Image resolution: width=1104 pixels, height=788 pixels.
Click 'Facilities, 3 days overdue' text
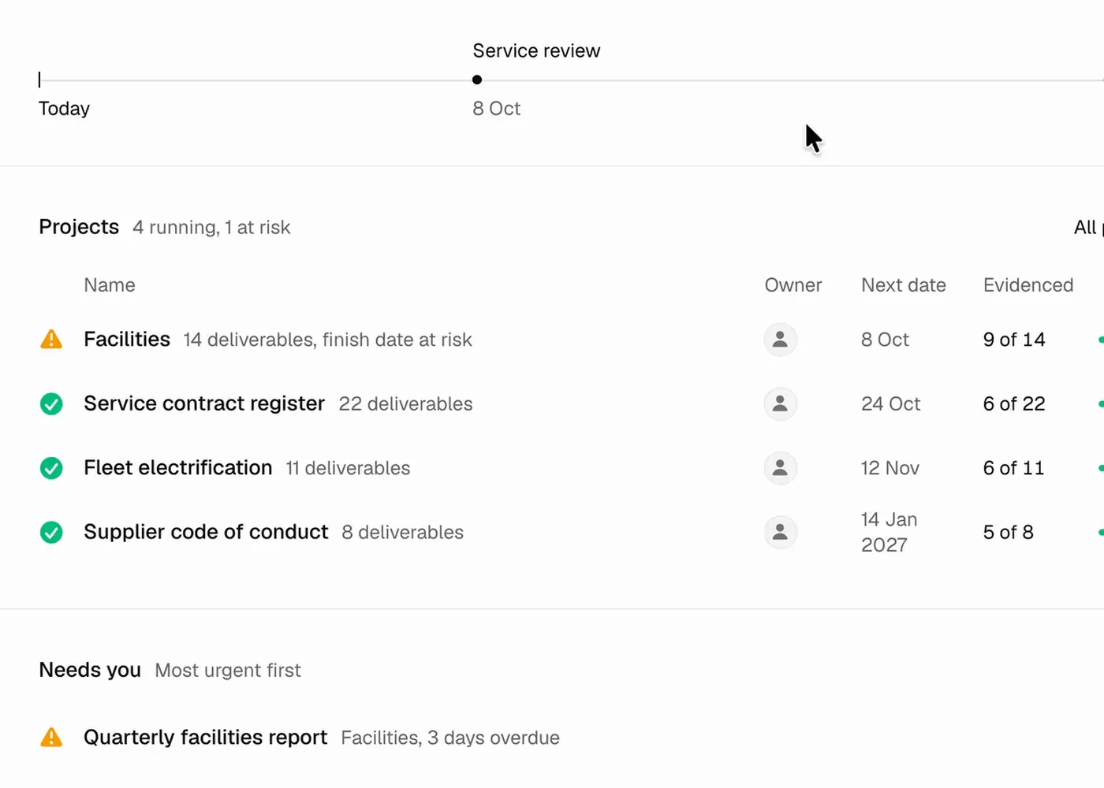[450, 738]
